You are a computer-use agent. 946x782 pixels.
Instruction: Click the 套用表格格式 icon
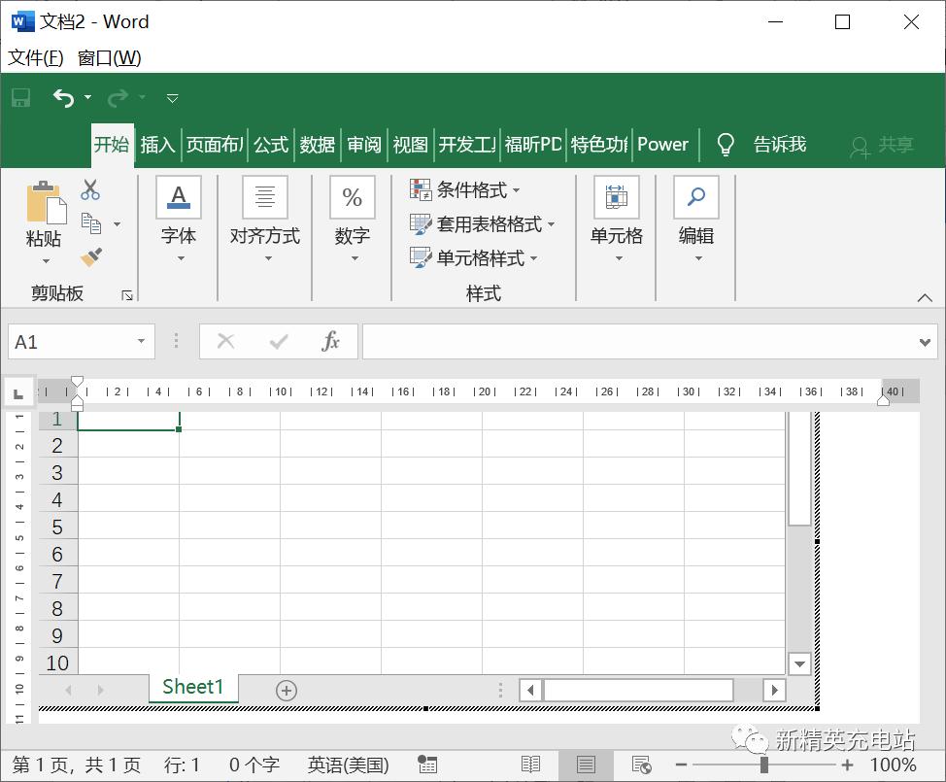(x=422, y=223)
